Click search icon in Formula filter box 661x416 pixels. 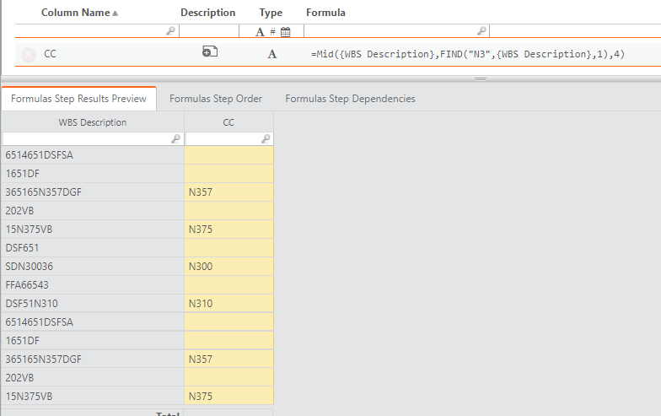point(481,31)
